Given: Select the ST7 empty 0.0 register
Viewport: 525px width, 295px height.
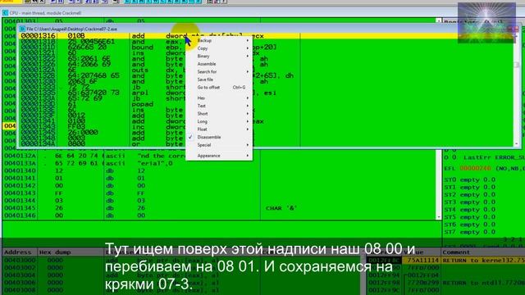Looking at the screenshot, I should point(470,232).
